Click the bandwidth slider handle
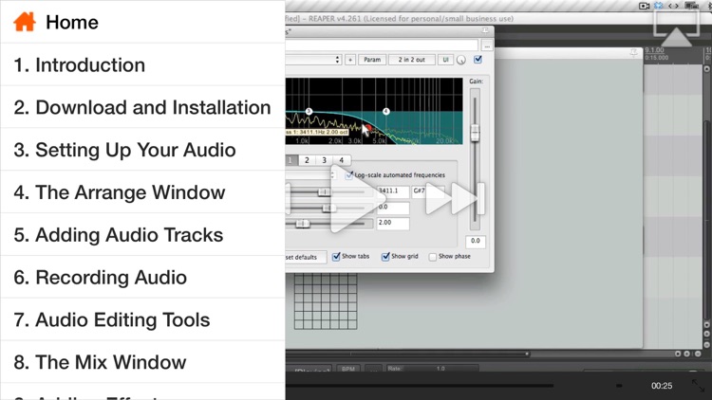Screen dimensions: 712x400 coord(303,224)
